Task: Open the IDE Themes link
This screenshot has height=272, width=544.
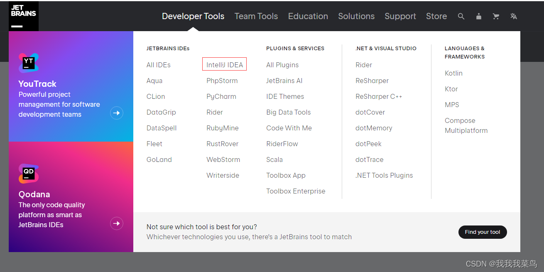Action: point(285,96)
